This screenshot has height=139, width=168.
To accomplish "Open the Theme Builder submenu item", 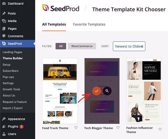I will point(13,58).
